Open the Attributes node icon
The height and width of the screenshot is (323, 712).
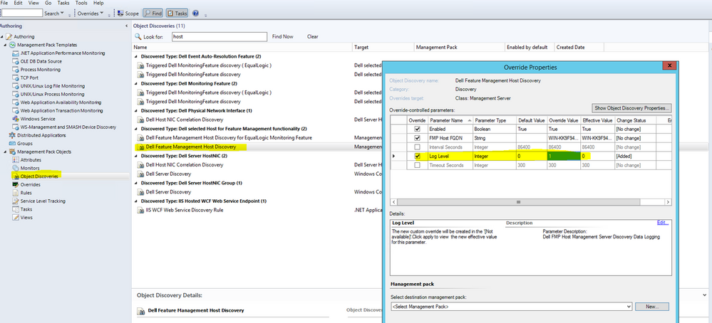(x=16, y=160)
